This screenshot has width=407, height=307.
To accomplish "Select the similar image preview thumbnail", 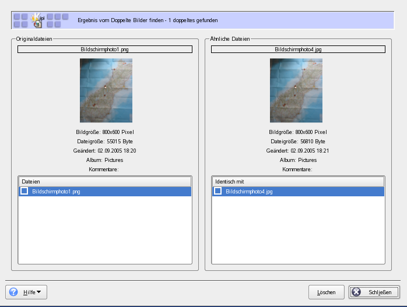I will [x=296, y=90].
